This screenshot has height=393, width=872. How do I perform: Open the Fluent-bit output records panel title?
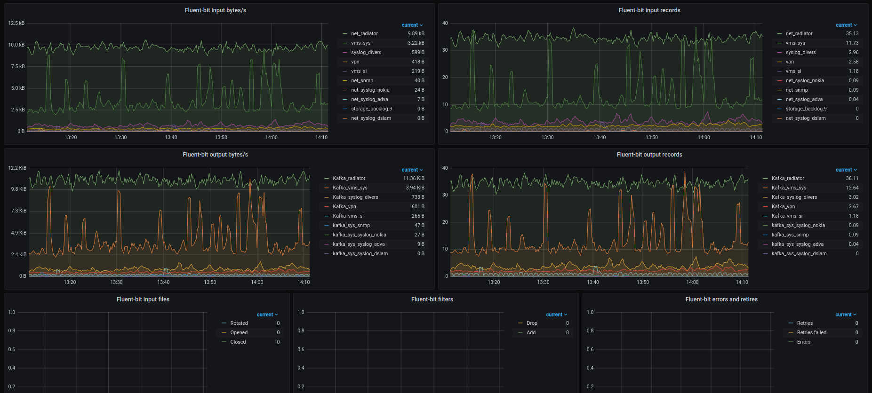coord(649,155)
